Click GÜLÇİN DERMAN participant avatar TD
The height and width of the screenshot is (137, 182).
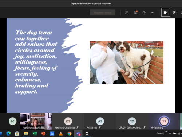pos(132,121)
